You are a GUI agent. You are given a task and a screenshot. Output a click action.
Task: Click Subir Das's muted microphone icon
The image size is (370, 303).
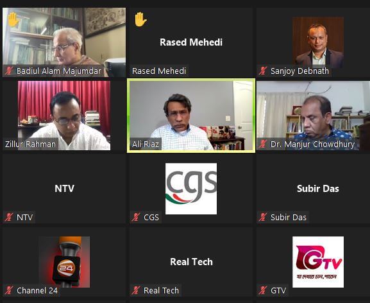[x=263, y=217]
